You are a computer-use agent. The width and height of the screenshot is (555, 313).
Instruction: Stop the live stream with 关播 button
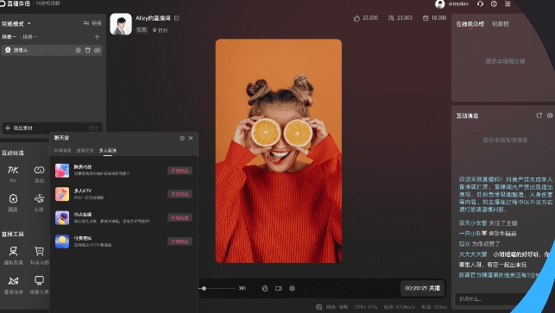[x=423, y=288]
